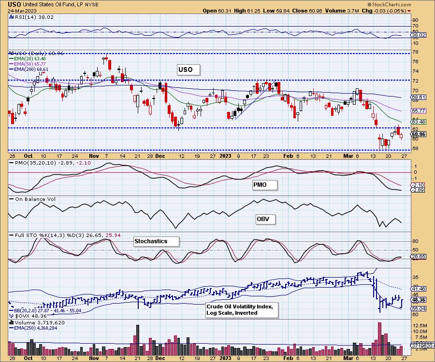Click the 60.96 last price tag
Image resolution: width=435 pixels, height=362 pixels.
point(419,134)
